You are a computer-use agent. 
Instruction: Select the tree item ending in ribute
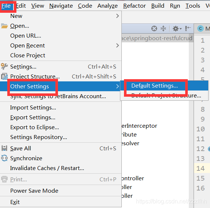click(x=129, y=135)
